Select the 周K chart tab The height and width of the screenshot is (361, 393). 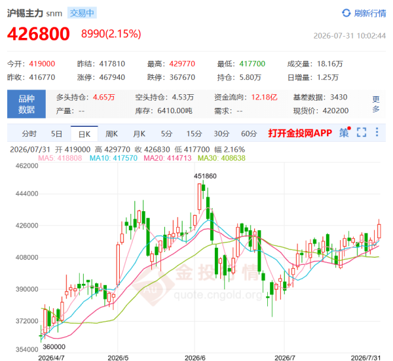click(x=111, y=134)
